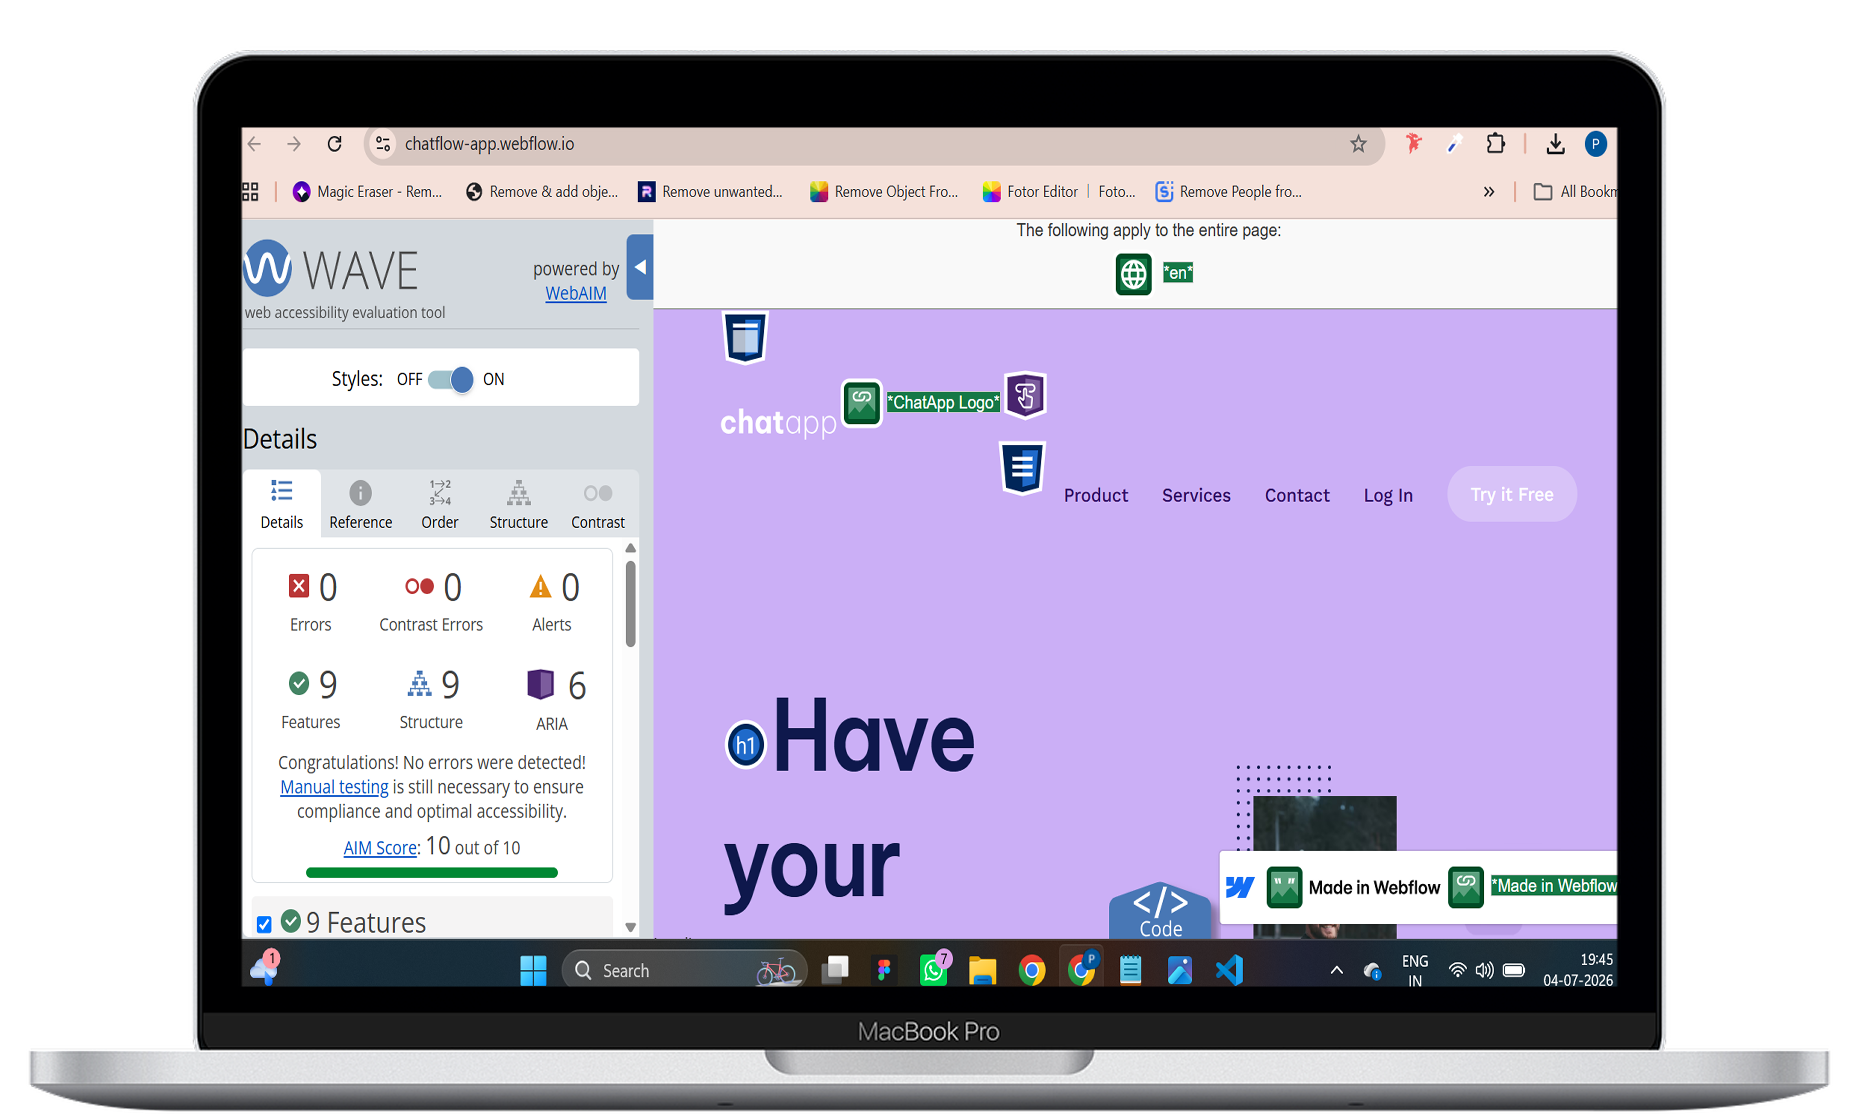Open File Explorer from taskbar

(x=983, y=970)
